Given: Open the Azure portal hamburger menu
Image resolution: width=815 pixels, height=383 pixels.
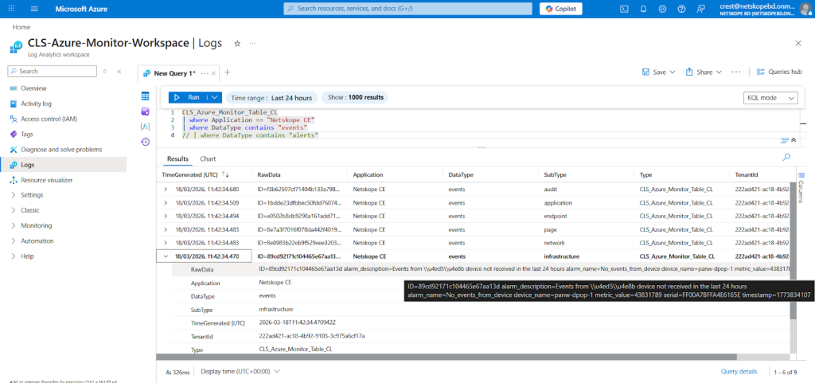Looking at the screenshot, I should 35,9.
